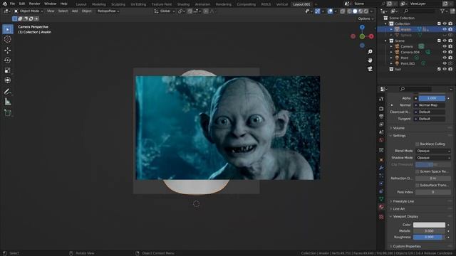This screenshot has height=256, width=456.
Task: Open the World properties tab
Action: click(381, 140)
